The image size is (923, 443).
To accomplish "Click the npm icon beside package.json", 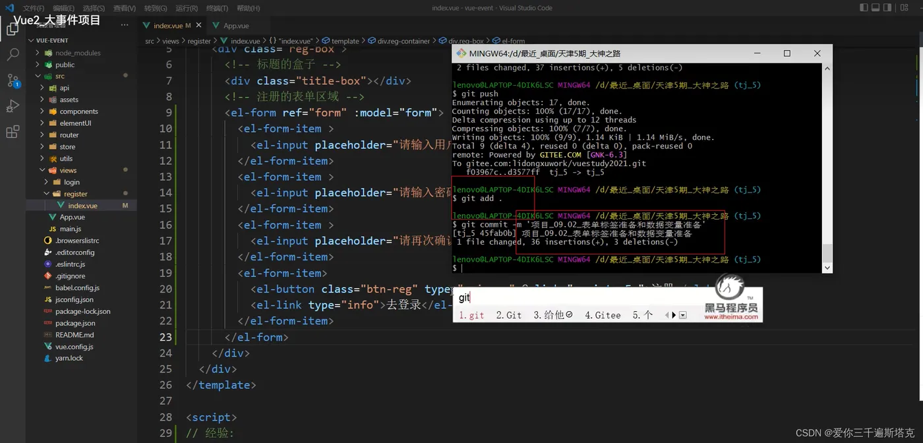I will click(x=47, y=323).
